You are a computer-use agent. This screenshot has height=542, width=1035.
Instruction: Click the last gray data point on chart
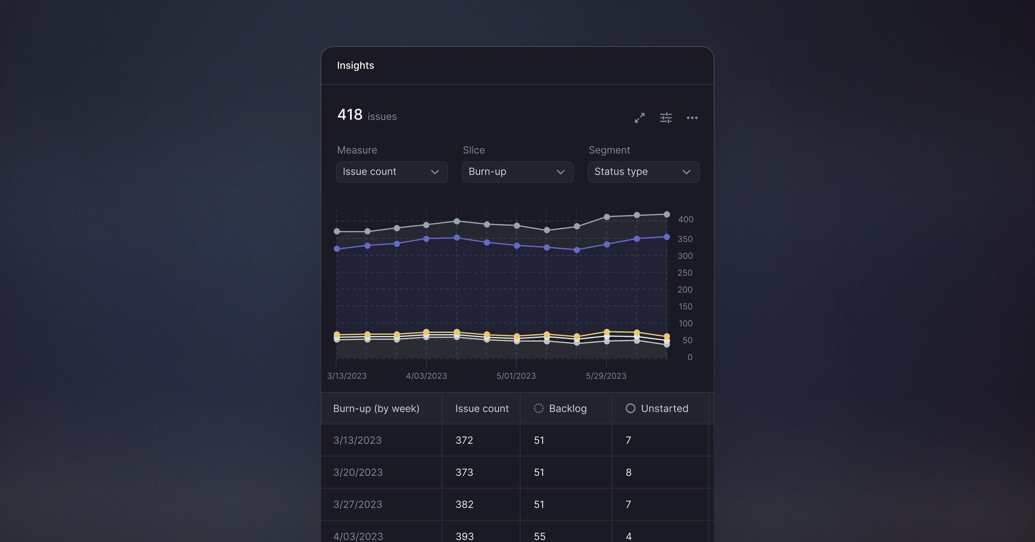pos(667,214)
